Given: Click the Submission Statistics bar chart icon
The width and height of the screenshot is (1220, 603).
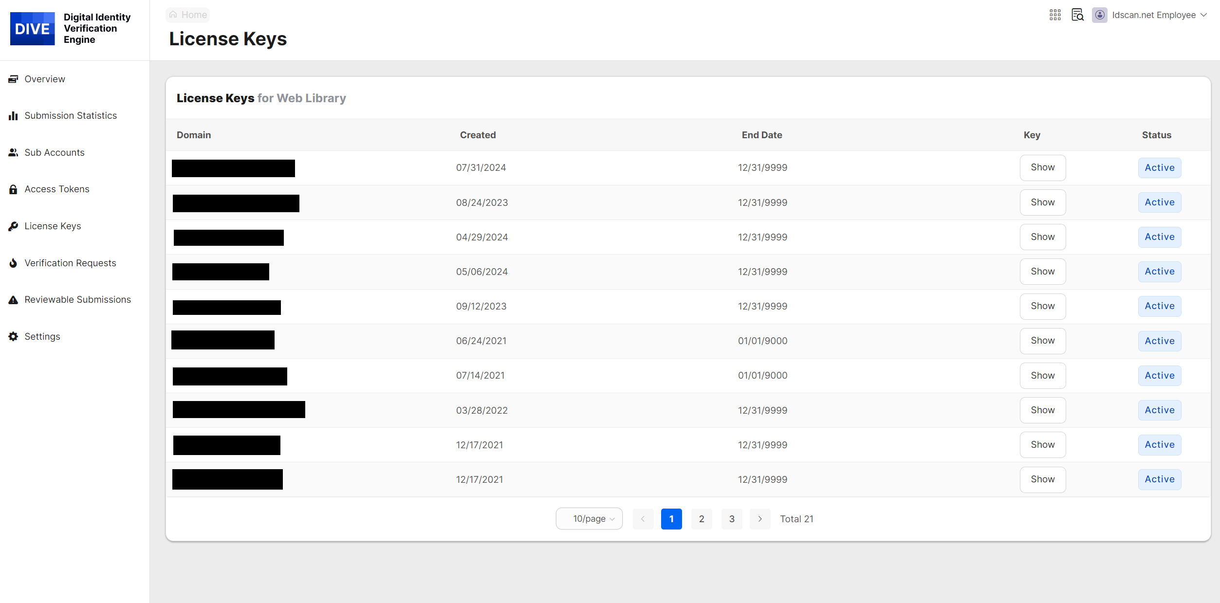Looking at the screenshot, I should pos(13,116).
